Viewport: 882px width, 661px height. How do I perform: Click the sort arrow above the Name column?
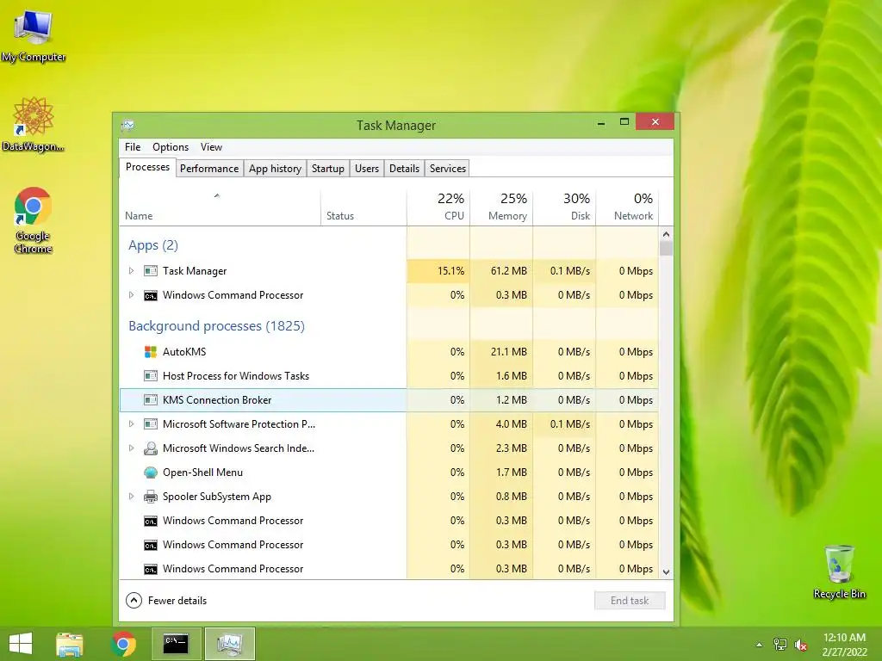point(216,195)
